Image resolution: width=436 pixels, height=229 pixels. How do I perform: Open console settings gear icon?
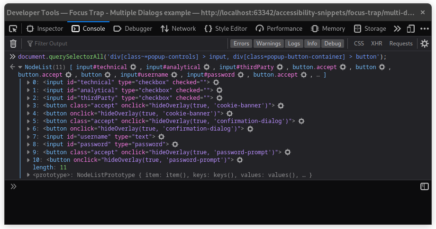pyautogui.click(x=425, y=44)
